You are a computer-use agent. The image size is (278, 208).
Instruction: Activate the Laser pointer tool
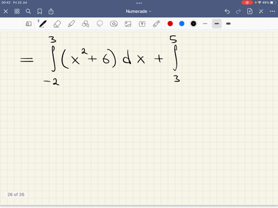coord(156,24)
